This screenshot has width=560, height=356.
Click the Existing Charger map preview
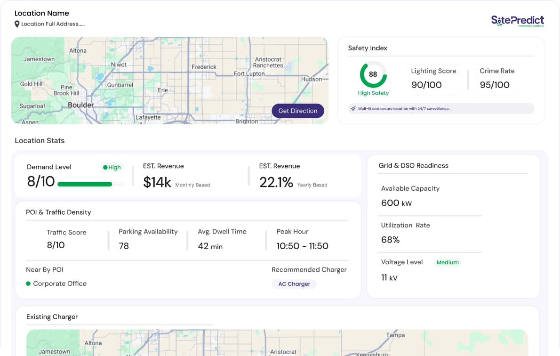click(277, 342)
